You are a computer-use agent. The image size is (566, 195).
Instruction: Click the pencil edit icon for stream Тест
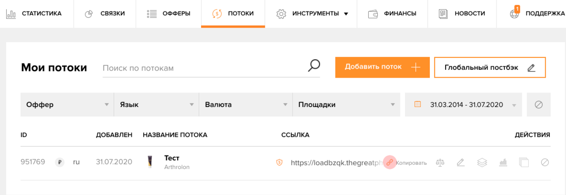[460, 163]
